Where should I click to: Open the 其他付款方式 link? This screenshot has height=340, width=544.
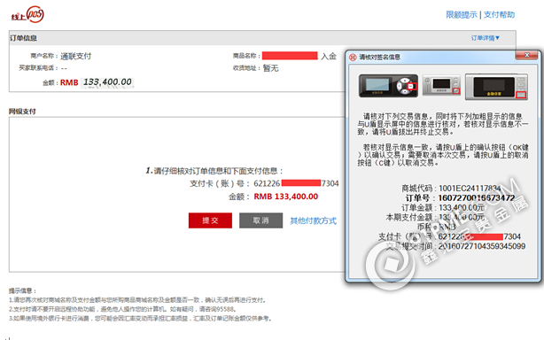pyautogui.click(x=314, y=220)
